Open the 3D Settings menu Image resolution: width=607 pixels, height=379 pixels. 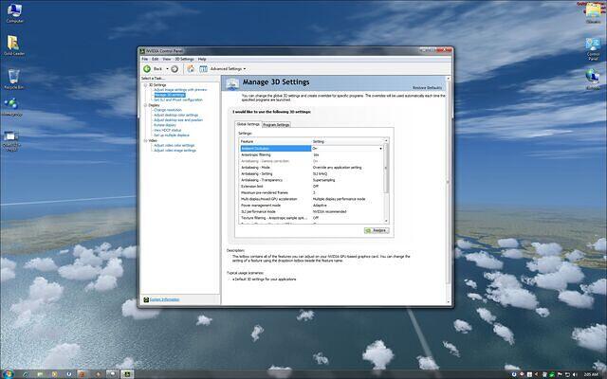(185, 59)
